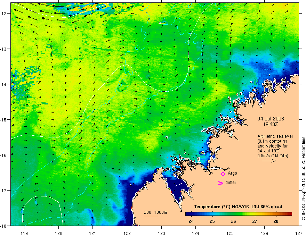Click the 25 label under color bar
306x236 pixels.
212,221
